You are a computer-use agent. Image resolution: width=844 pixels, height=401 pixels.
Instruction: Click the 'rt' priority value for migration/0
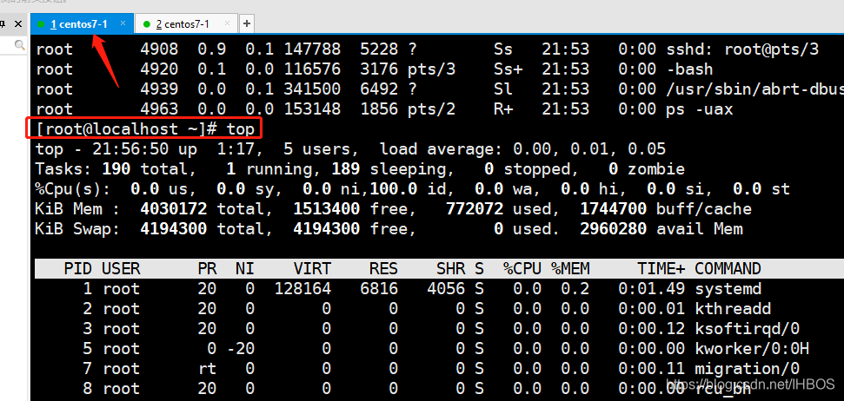(207, 369)
